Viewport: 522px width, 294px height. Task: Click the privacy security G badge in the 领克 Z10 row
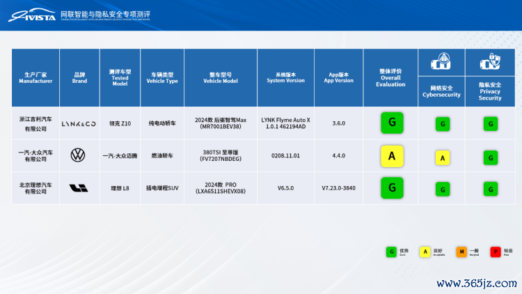(491, 124)
